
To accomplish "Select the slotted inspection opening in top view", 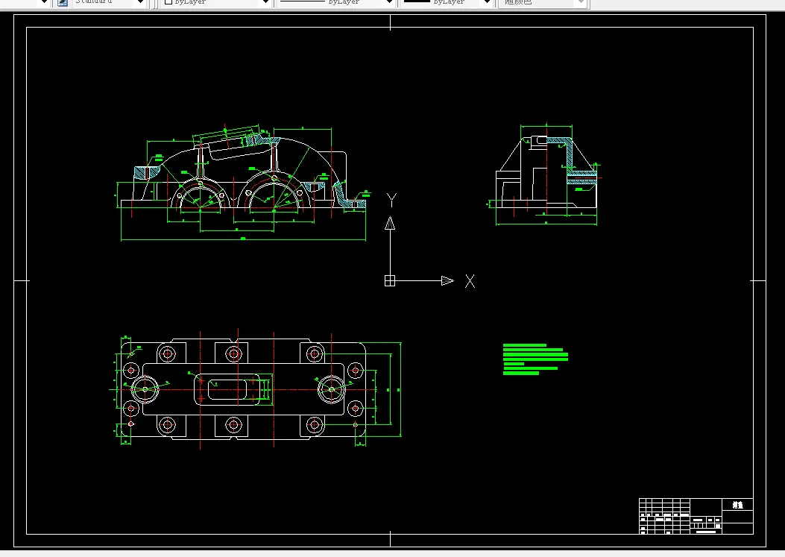I will coord(227,389).
